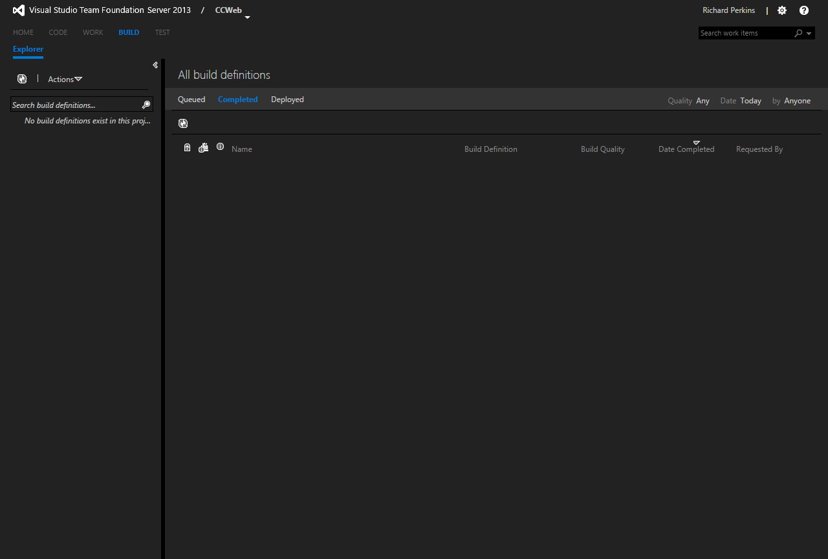This screenshot has height=559, width=828.
Task: Change the requested by Anyone filter
Action: pos(797,101)
